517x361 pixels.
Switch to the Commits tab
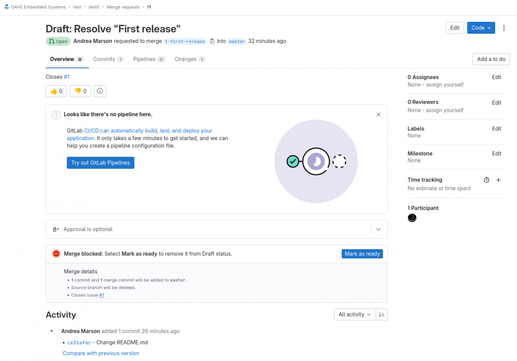pos(108,59)
